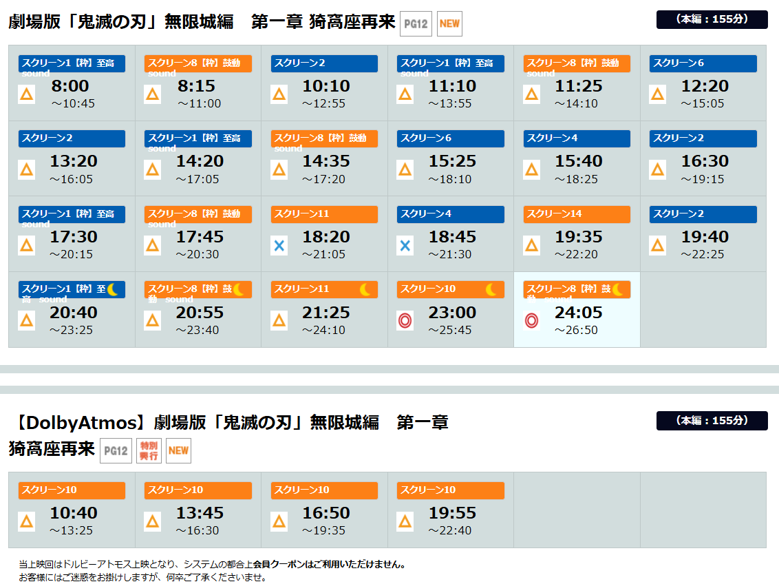Viewport: 779px width, 584px height.
Task: Click the 13:45 time in Dolby Atmos schedule
Action: coord(200,513)
